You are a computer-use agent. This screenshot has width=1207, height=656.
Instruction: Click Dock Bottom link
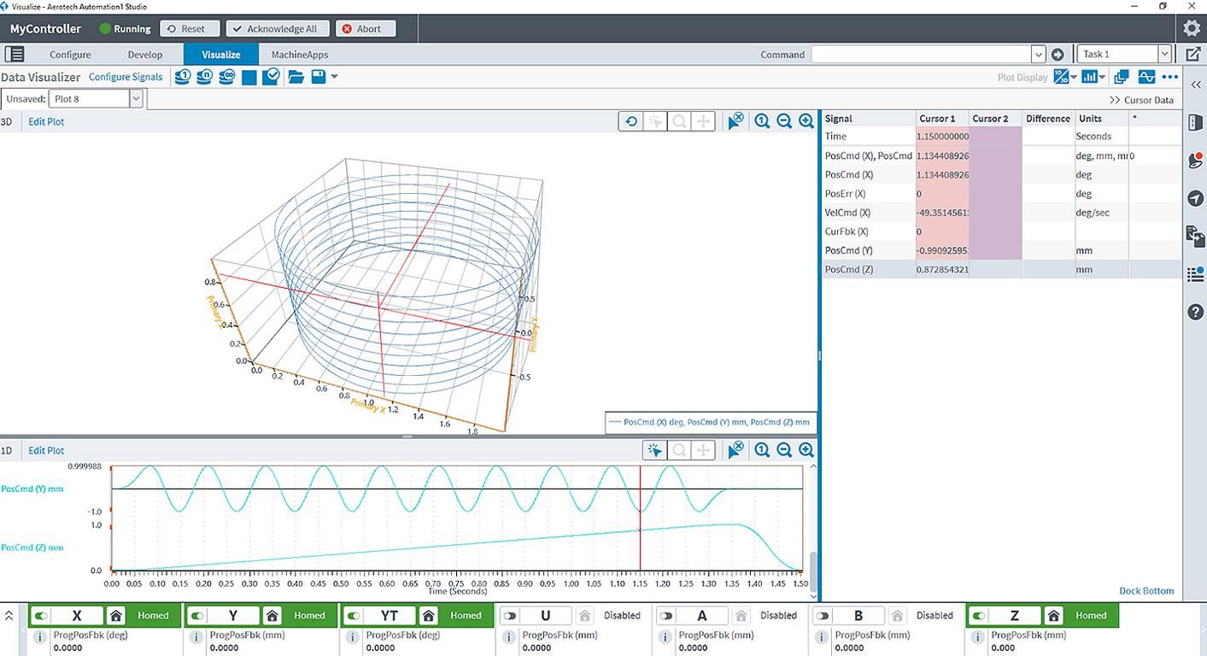(1146, 590)
